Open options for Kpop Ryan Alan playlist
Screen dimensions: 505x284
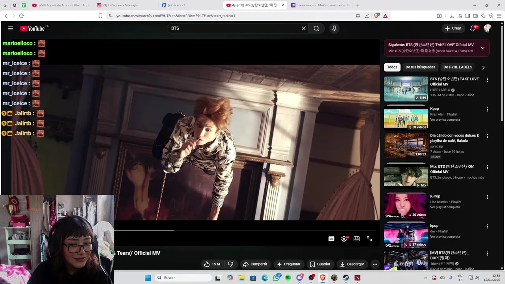coord(488,109)
